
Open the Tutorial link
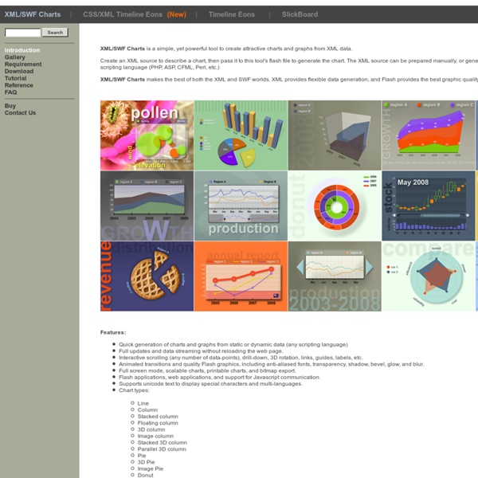click(x=16, y=78)
